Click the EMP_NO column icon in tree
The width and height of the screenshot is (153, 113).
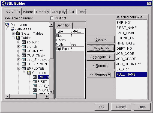[35, 77]
